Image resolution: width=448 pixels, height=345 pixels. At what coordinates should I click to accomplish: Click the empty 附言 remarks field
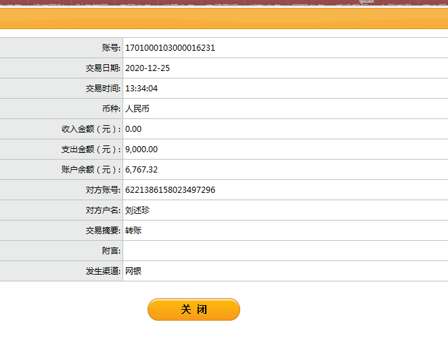(284, 251)
